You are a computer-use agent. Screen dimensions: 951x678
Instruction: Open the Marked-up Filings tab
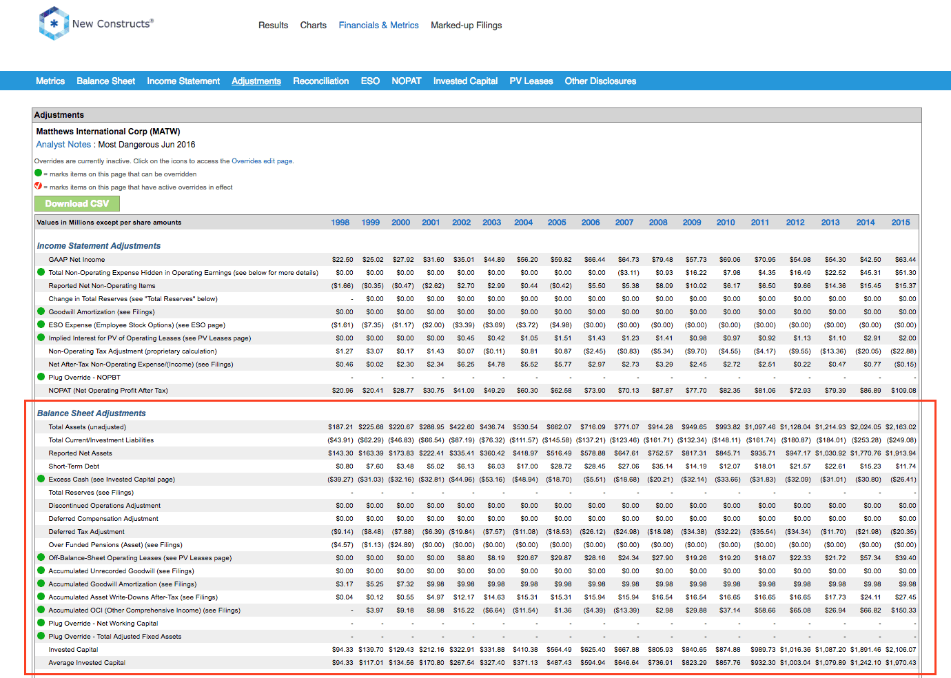(467, 25)
